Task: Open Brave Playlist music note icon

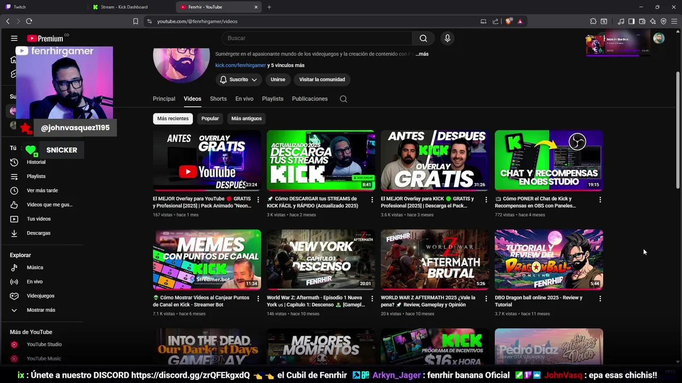Action: (x=621, y=21)
